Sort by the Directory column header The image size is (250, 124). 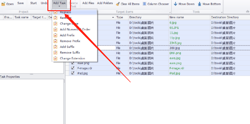[148, 17]
